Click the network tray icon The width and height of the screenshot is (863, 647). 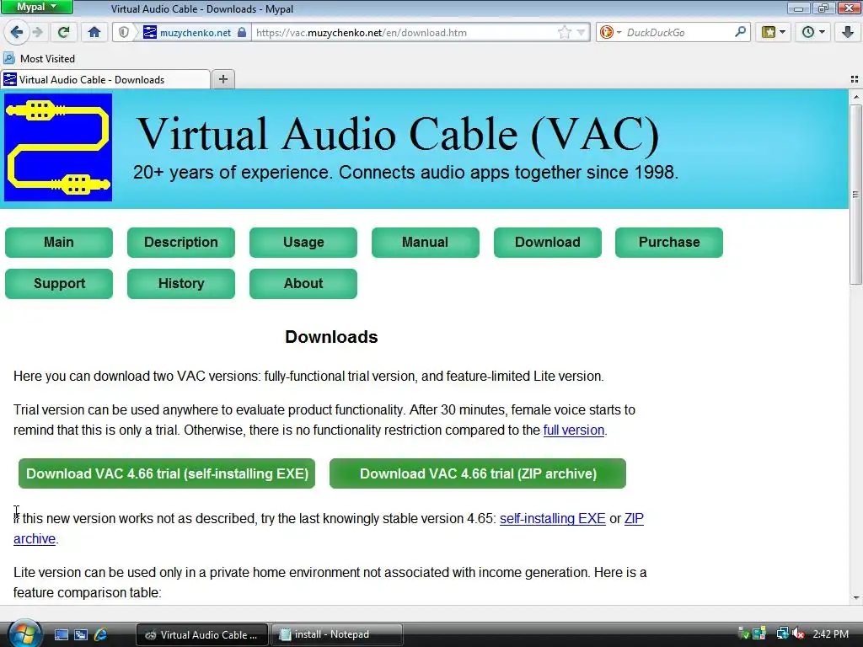click(x=760, y=634)
